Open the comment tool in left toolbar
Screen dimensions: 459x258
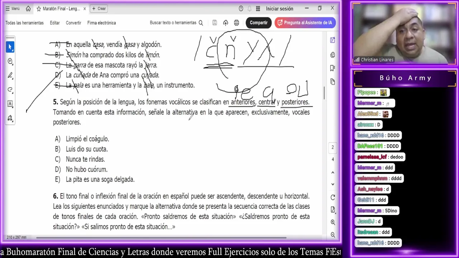(10, 61)
